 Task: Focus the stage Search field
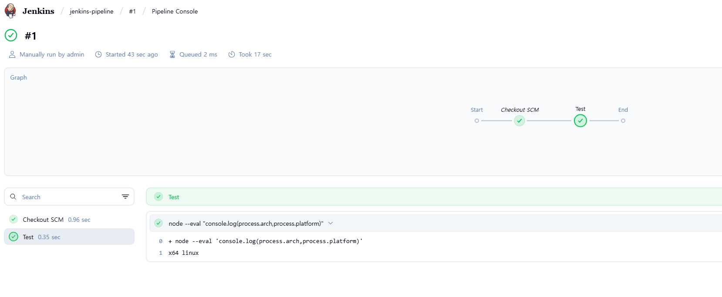[69, 197]
